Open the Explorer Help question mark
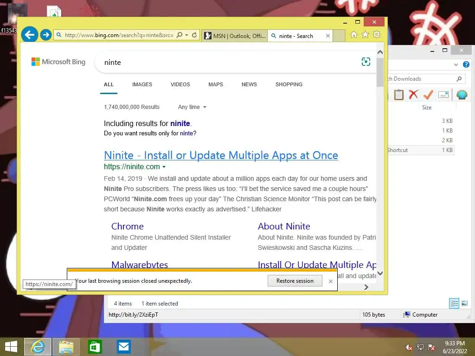 [466, 64]
